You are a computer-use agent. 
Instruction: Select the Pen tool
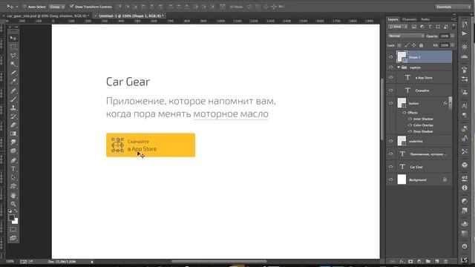(13, 160)
